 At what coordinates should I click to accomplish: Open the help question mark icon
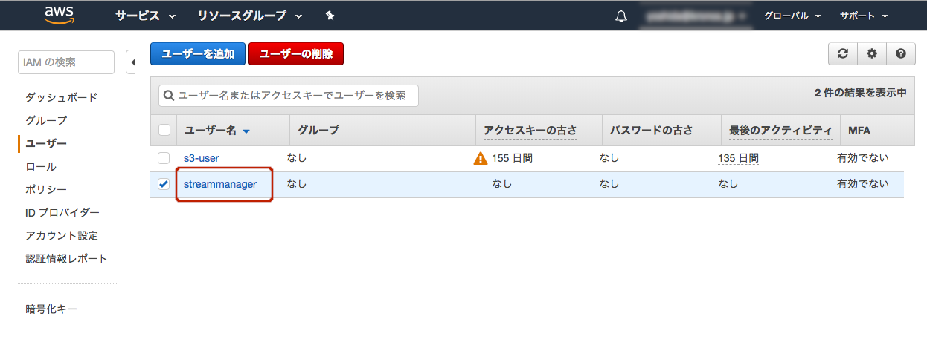point(901,53)
